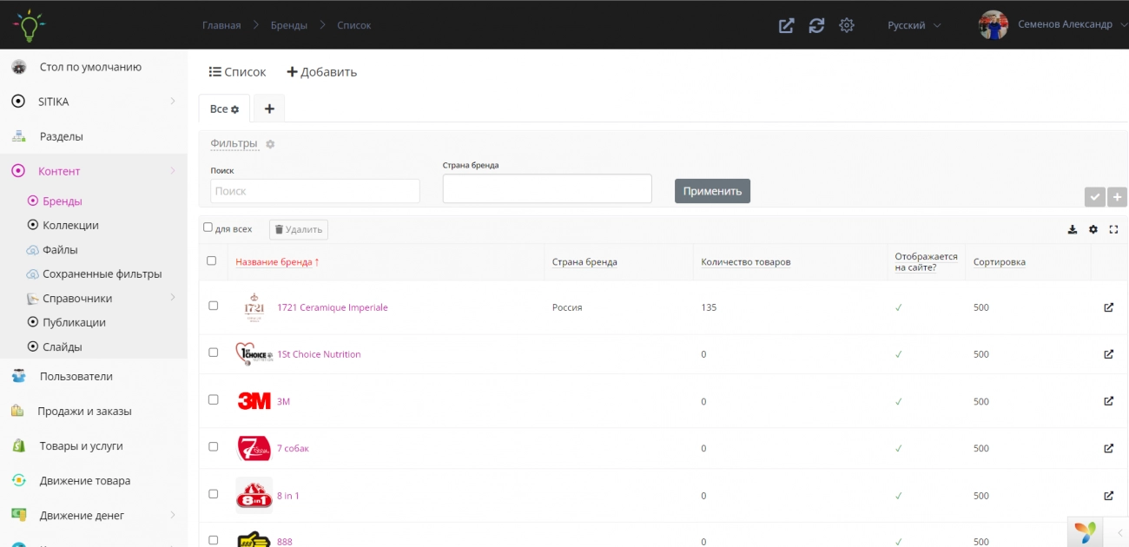Click the Поиск search input field
The width and height of the screenshot is (1129, 547).
point(314,191)
